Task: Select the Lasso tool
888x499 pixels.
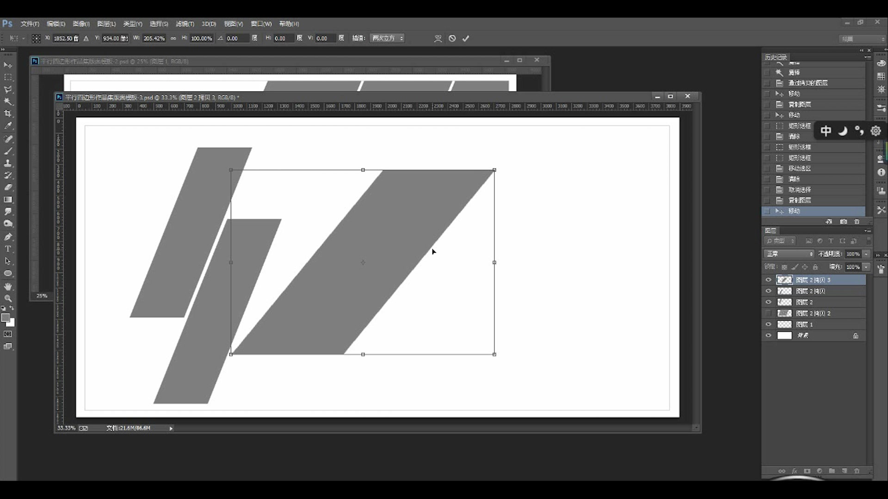Action: coord(8,89)
